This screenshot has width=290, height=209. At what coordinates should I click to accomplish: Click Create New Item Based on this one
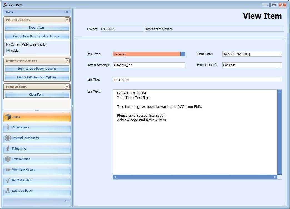[37, 36]
